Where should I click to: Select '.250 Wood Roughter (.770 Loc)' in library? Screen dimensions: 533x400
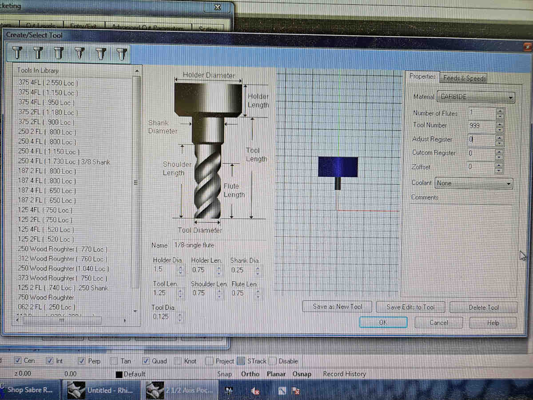[63, 249]
